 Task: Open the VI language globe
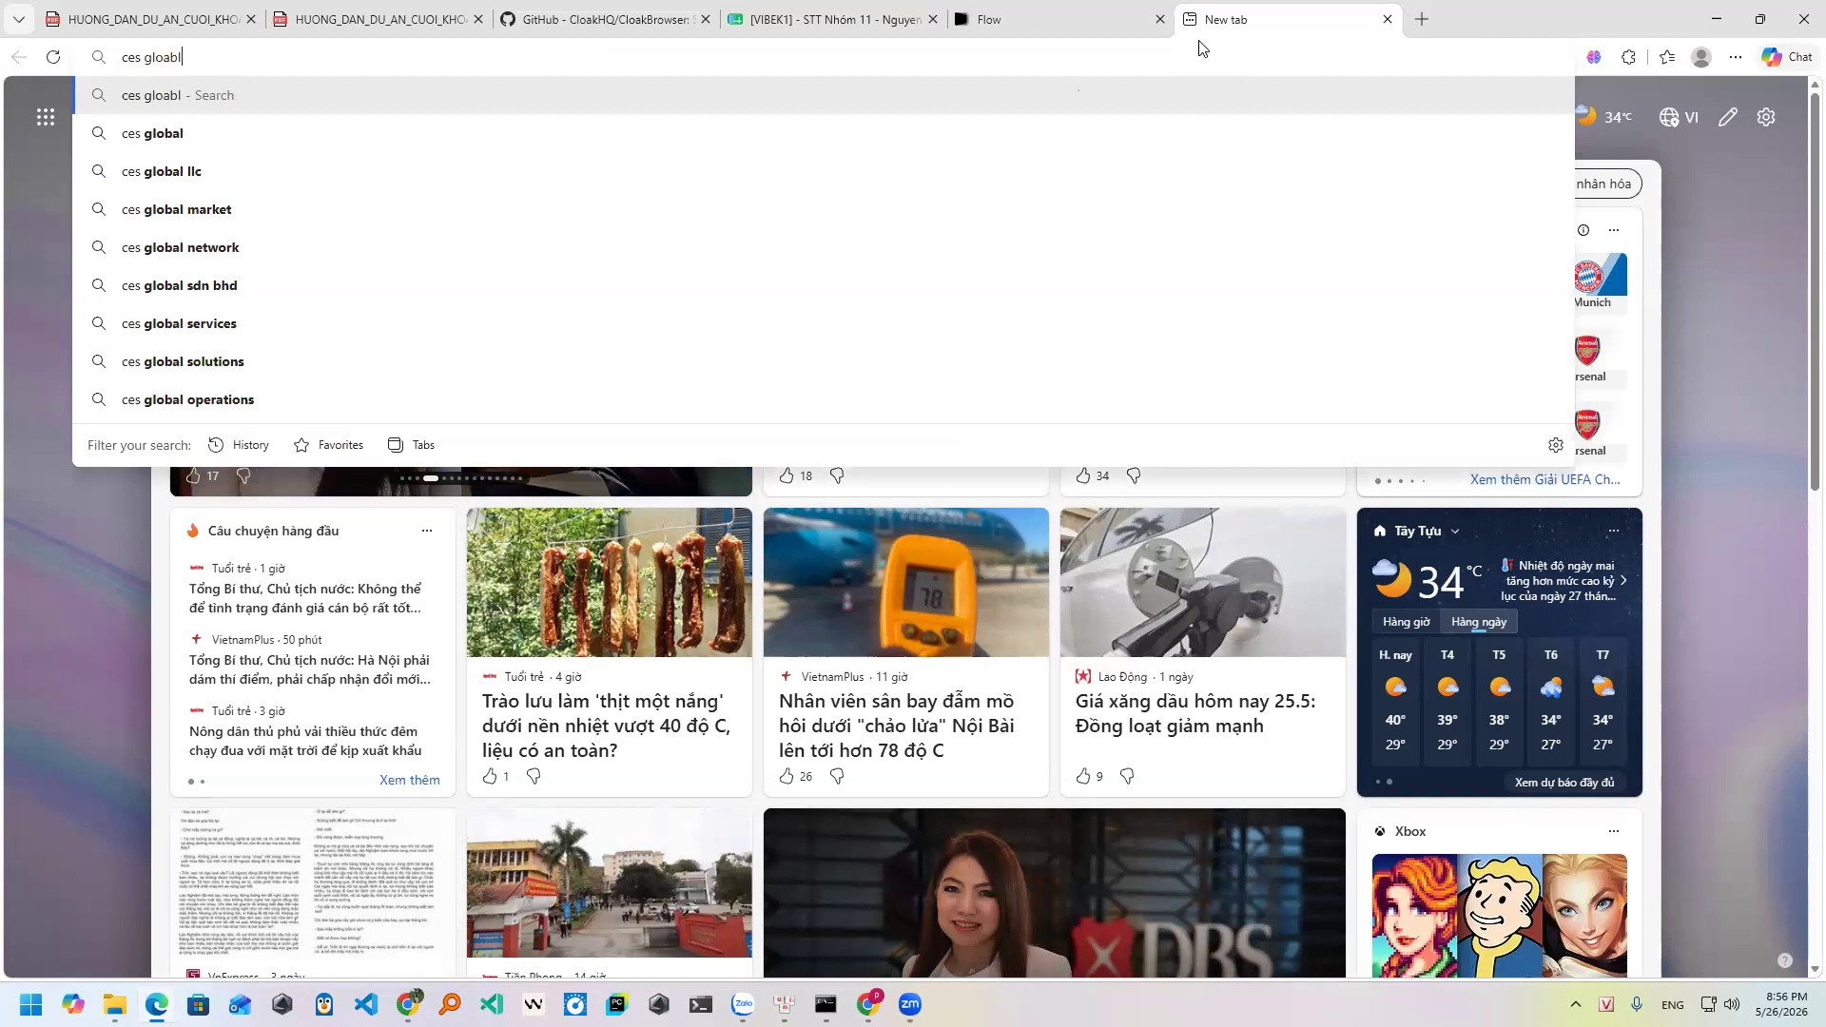1679,117
